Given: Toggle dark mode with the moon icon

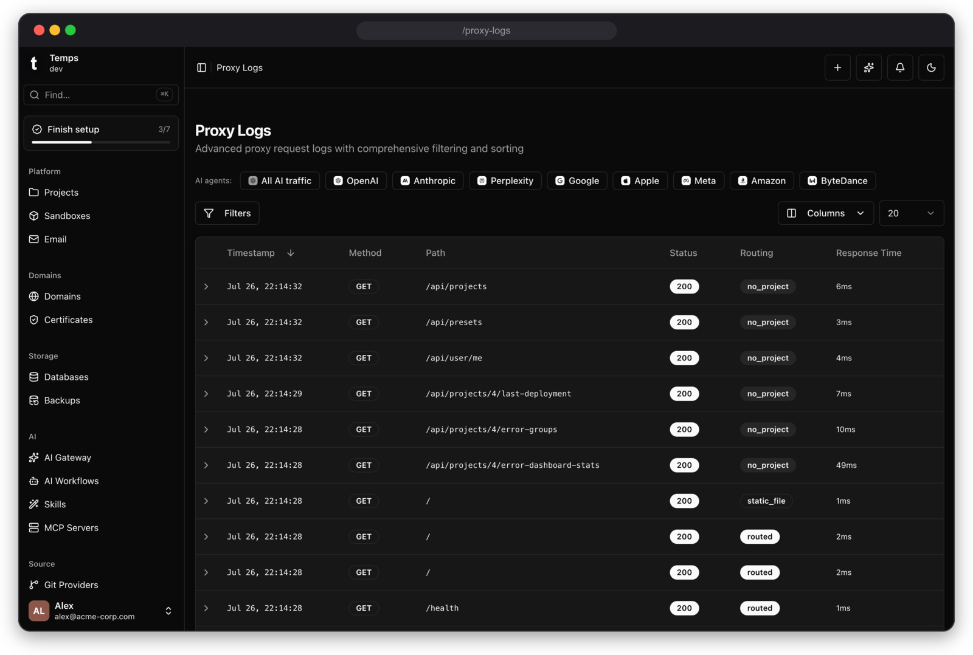Looking at the screenshot, I should click(931, 67).
